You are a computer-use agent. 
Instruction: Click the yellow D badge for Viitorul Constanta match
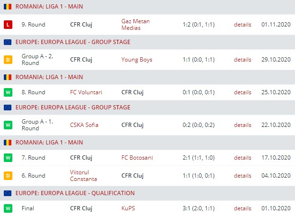pos(7,175)
